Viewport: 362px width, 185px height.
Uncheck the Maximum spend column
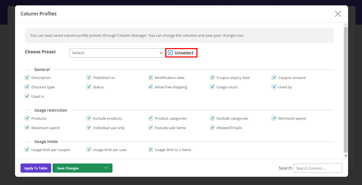27,128
